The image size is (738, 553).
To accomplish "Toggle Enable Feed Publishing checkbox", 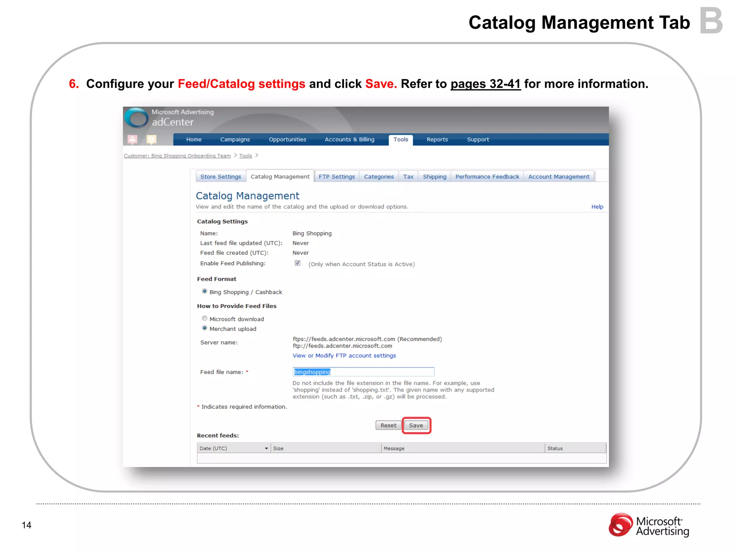I will coord(298,263).
